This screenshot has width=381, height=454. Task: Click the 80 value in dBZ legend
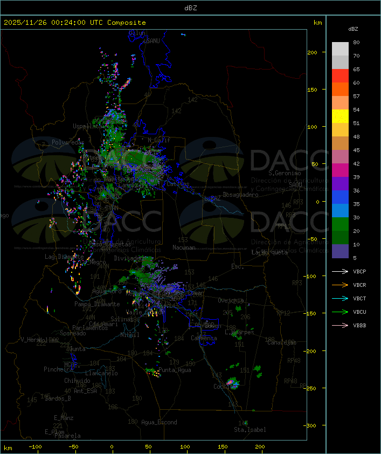pyautogui.click(x=356, y=42)
